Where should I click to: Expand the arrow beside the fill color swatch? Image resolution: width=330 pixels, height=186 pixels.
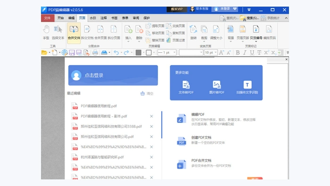[143, 53]
